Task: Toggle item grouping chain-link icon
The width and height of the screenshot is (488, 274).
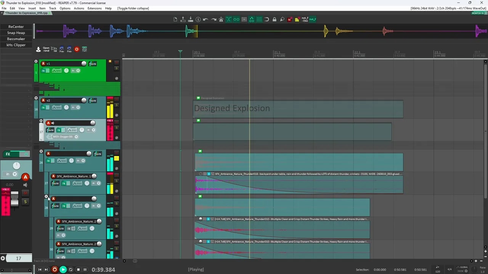Action: (236, 19)
